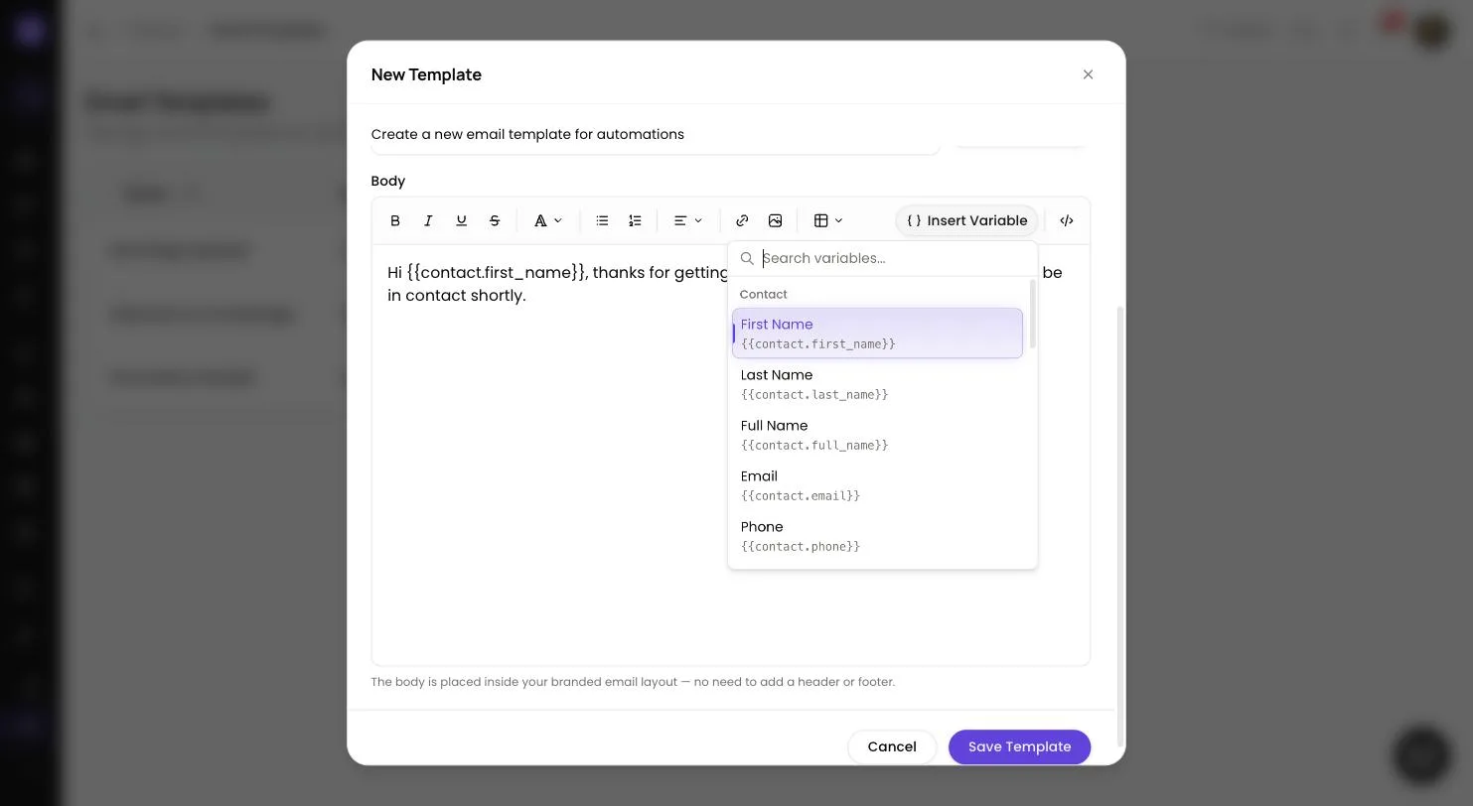Select the Last Name variable
The height and width of the screenshot is (806, 1473).
[877, 384]
